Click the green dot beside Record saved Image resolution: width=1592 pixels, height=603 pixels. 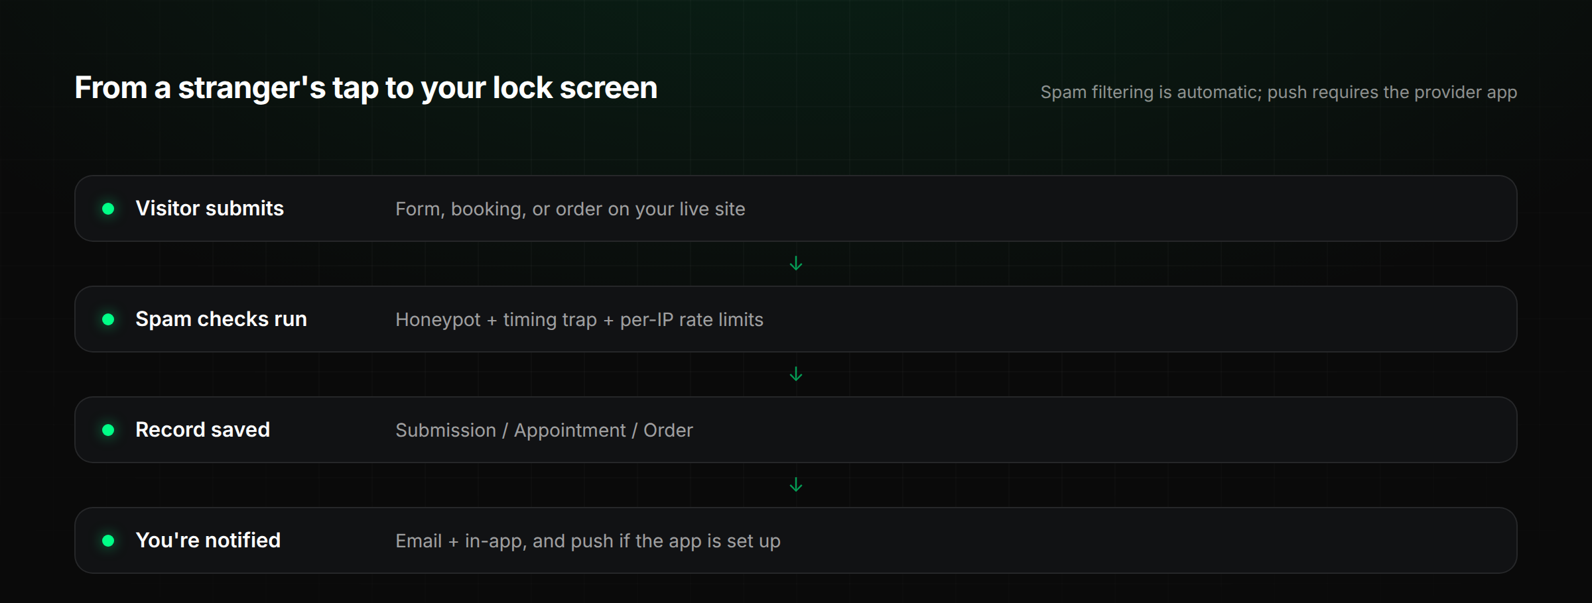tap(108, 430)
